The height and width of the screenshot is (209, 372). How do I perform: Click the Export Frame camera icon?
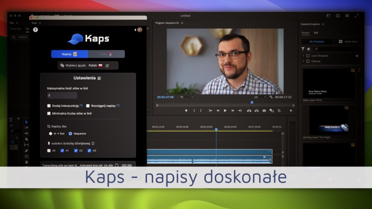264,111
